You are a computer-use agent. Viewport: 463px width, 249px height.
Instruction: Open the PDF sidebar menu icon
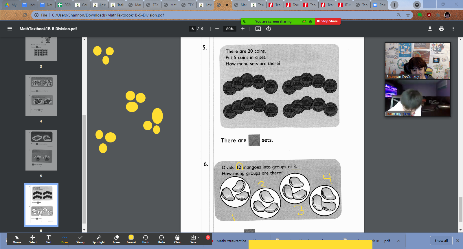coord(10,29)
